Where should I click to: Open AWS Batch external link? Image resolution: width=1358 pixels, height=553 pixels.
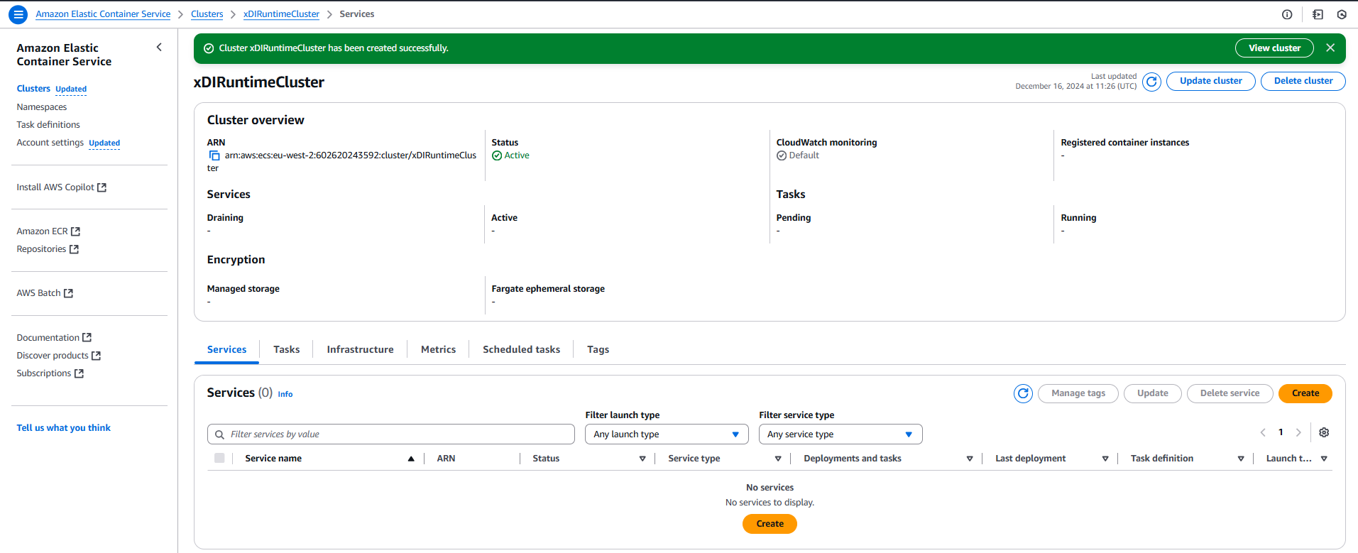45,293
